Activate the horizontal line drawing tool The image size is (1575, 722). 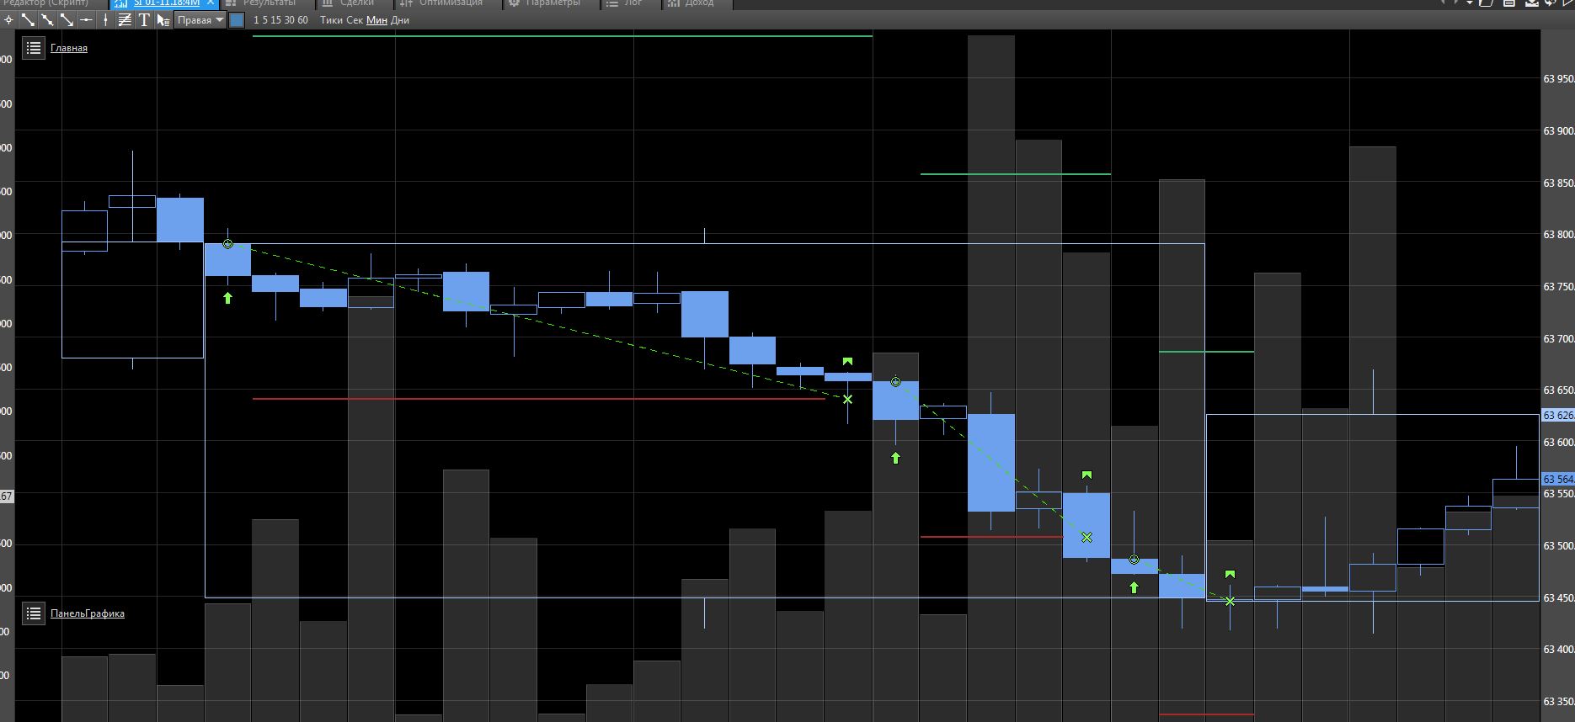click(86, 20)
